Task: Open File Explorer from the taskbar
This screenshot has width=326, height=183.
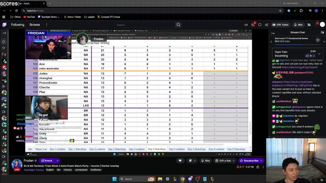Action: (160, 179)
